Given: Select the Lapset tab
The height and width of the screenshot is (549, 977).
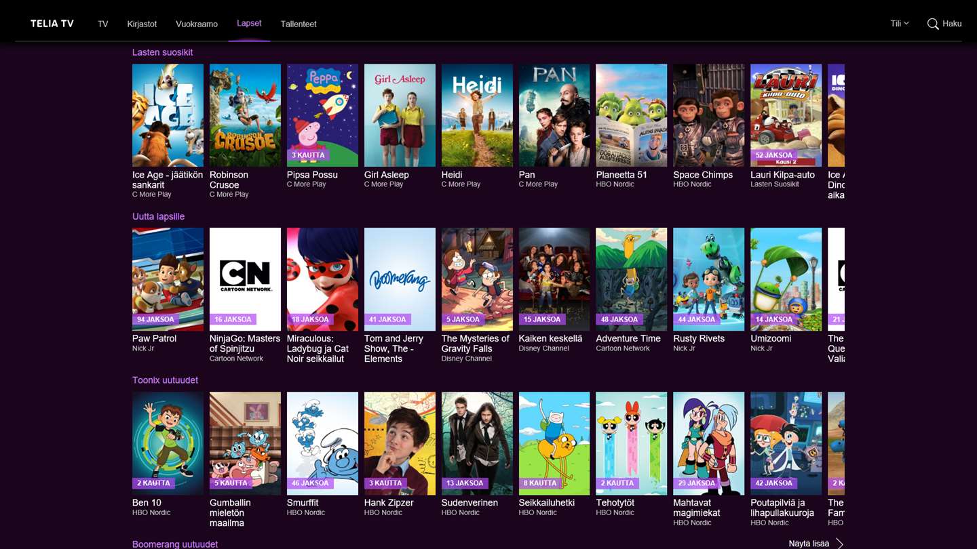Looking at the screenshot, I should point(249,23).
